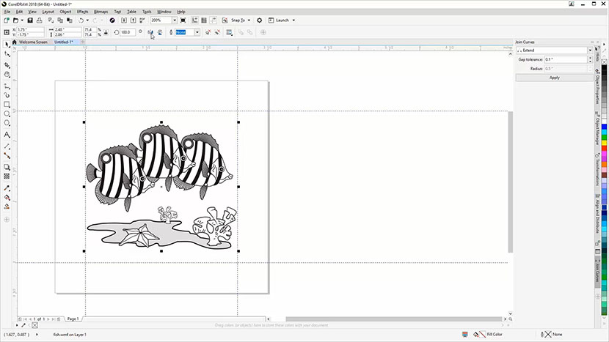Open the Effects menu
Screen dimensions: 609x342
(83, 12)
